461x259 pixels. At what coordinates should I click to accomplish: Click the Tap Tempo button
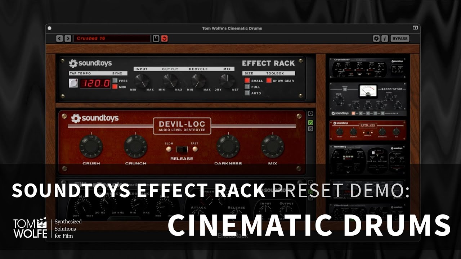[73, 83]
